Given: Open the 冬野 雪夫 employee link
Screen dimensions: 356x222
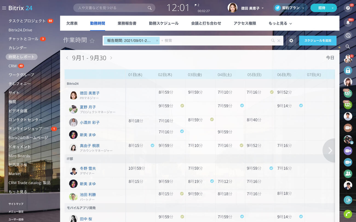Looking at the screenshot, I should point(88,168).
